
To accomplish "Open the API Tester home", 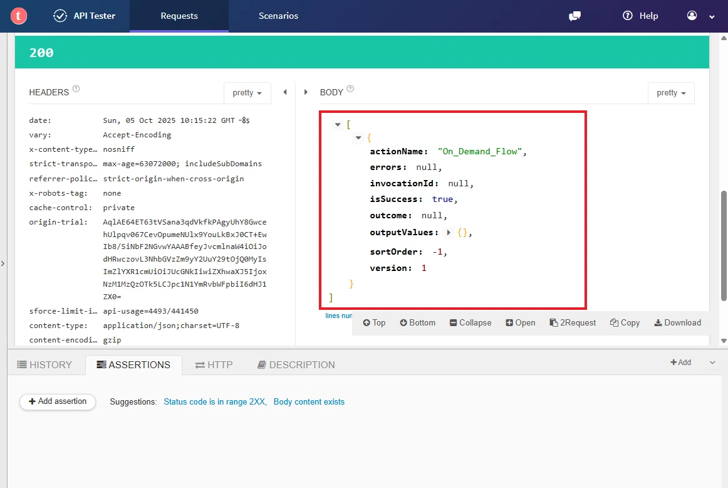I will click(x=84, y=16).
